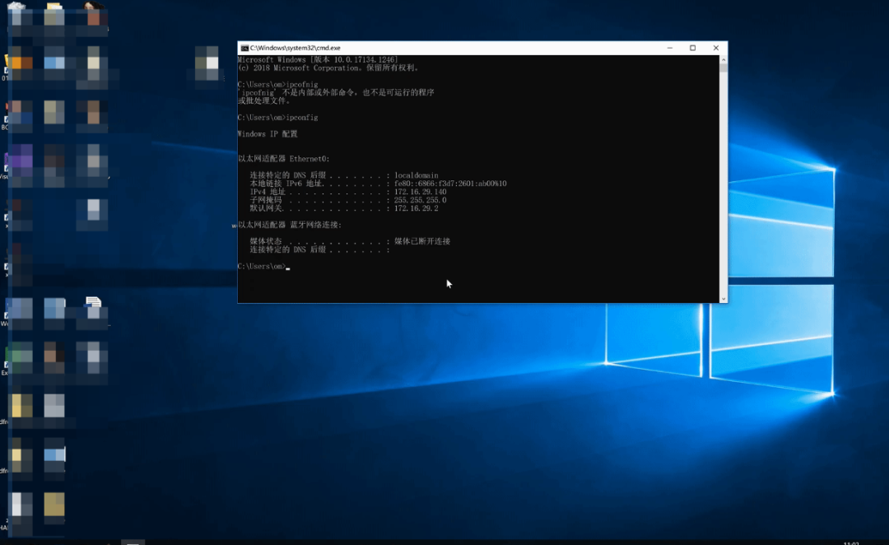Click the command line 'C:\Users\om>ipconfig'
The width and height of the screenshot is (889, 545).
[278, 118]
